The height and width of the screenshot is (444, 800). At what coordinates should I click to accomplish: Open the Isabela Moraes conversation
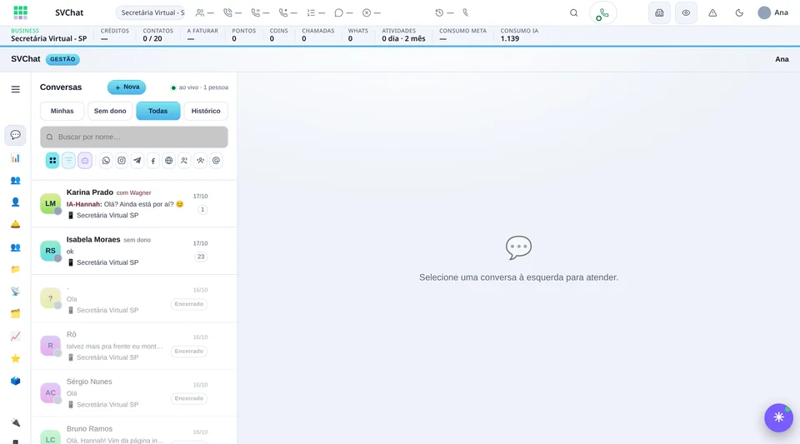pos(134,251)
